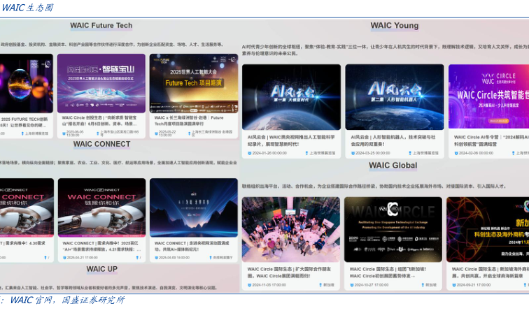The image size is (529, 313).
Task: Click the date icon beside 2025-06-05
Action: coord(64,133)
